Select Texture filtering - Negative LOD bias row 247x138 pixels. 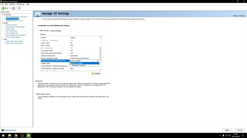(70, 69)
